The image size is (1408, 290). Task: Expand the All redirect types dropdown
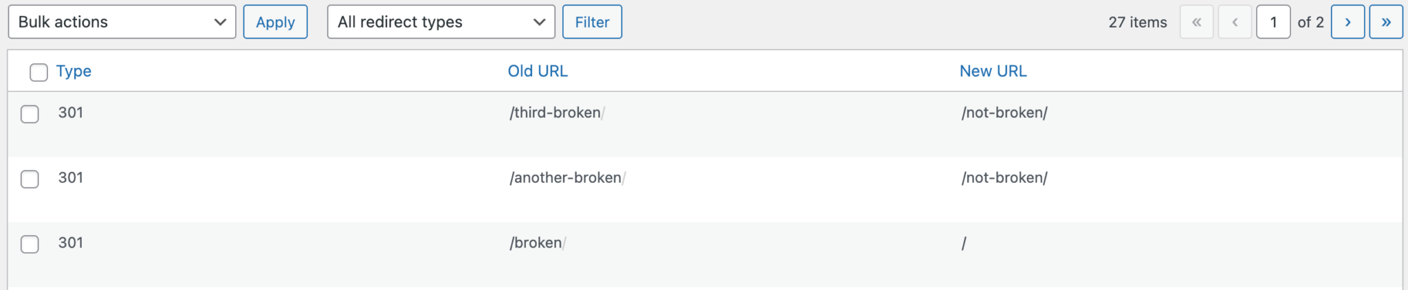[x=441, y=22]
